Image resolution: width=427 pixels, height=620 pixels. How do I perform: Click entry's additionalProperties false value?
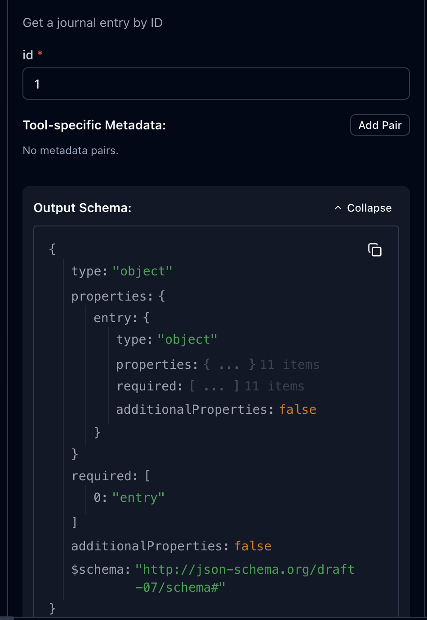tap(298, 410)
